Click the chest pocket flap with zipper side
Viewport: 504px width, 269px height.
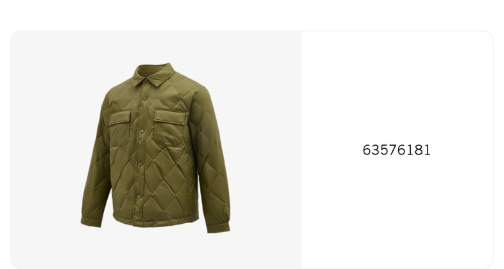[x=171, y=116]
